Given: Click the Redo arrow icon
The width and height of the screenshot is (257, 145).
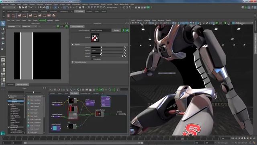Looking at the screenshot, I should click(32, 7).
